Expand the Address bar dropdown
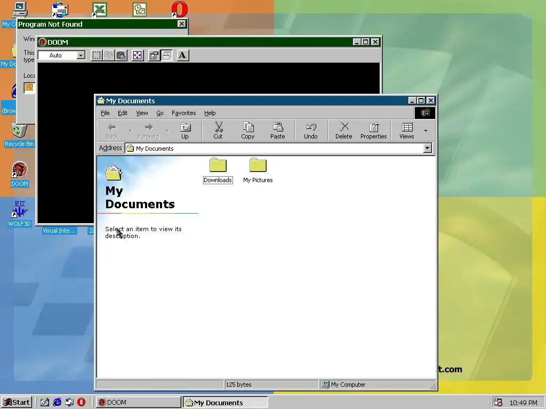 click(427, 148)
